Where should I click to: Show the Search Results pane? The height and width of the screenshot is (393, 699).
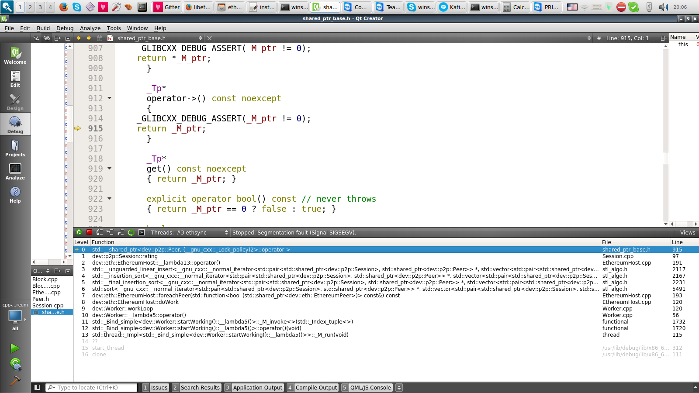point(196,387)
